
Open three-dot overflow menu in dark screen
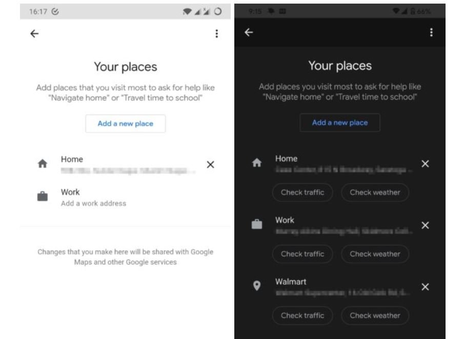coord(431,33)
